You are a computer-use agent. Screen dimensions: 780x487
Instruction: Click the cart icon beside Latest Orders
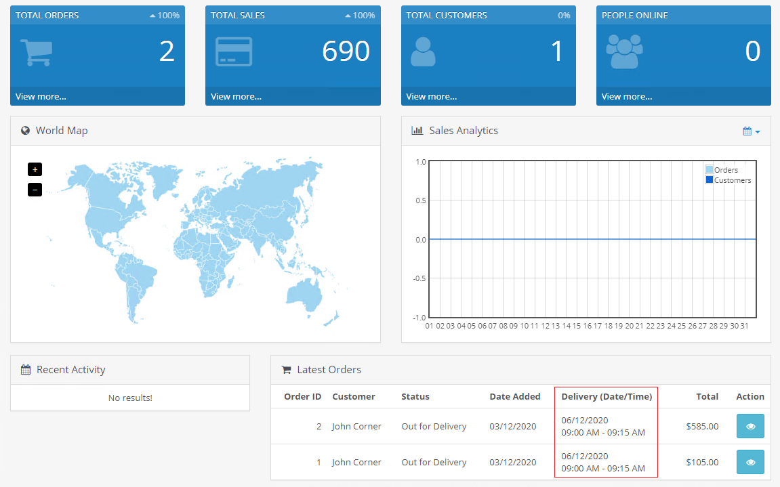click(x=286, y=370)
